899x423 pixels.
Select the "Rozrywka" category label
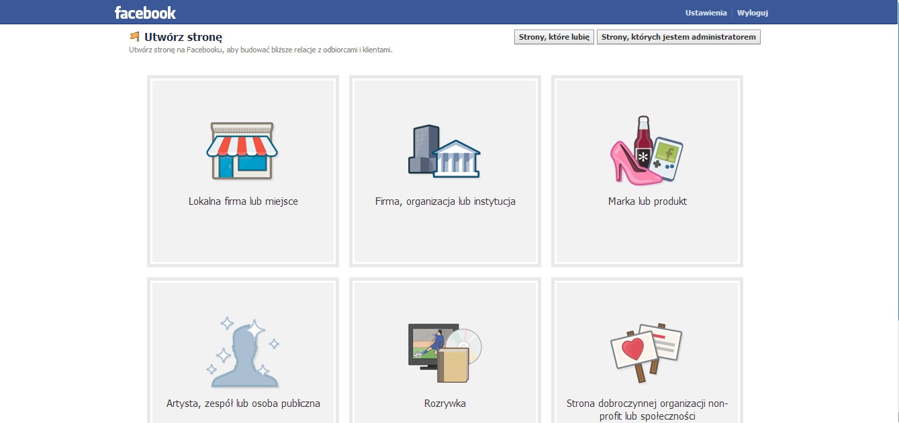point(445,404)
